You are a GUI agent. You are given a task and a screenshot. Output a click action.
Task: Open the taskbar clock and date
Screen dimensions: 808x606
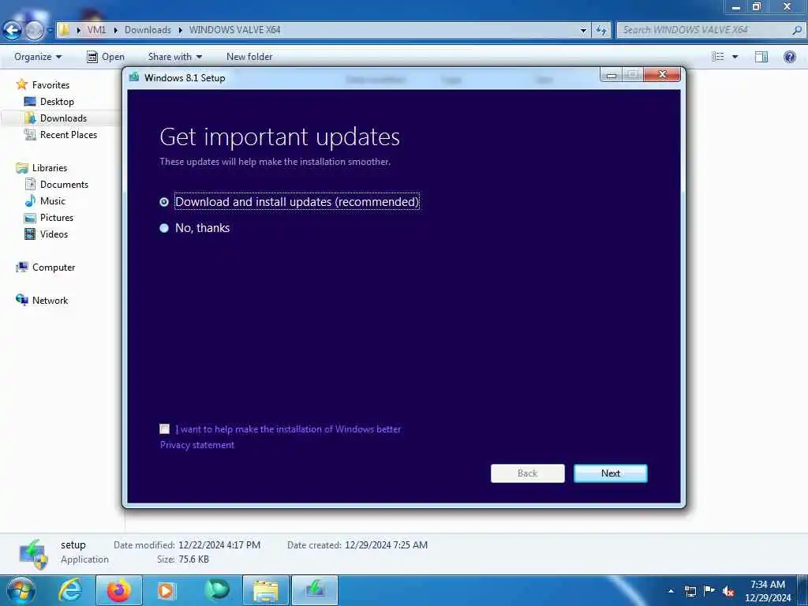767,591
